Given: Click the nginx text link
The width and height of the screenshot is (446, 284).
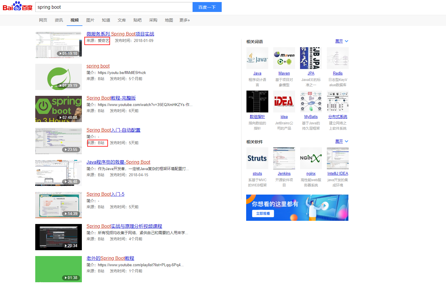Looking at the screenshot, I should click(x=311, y=174).
